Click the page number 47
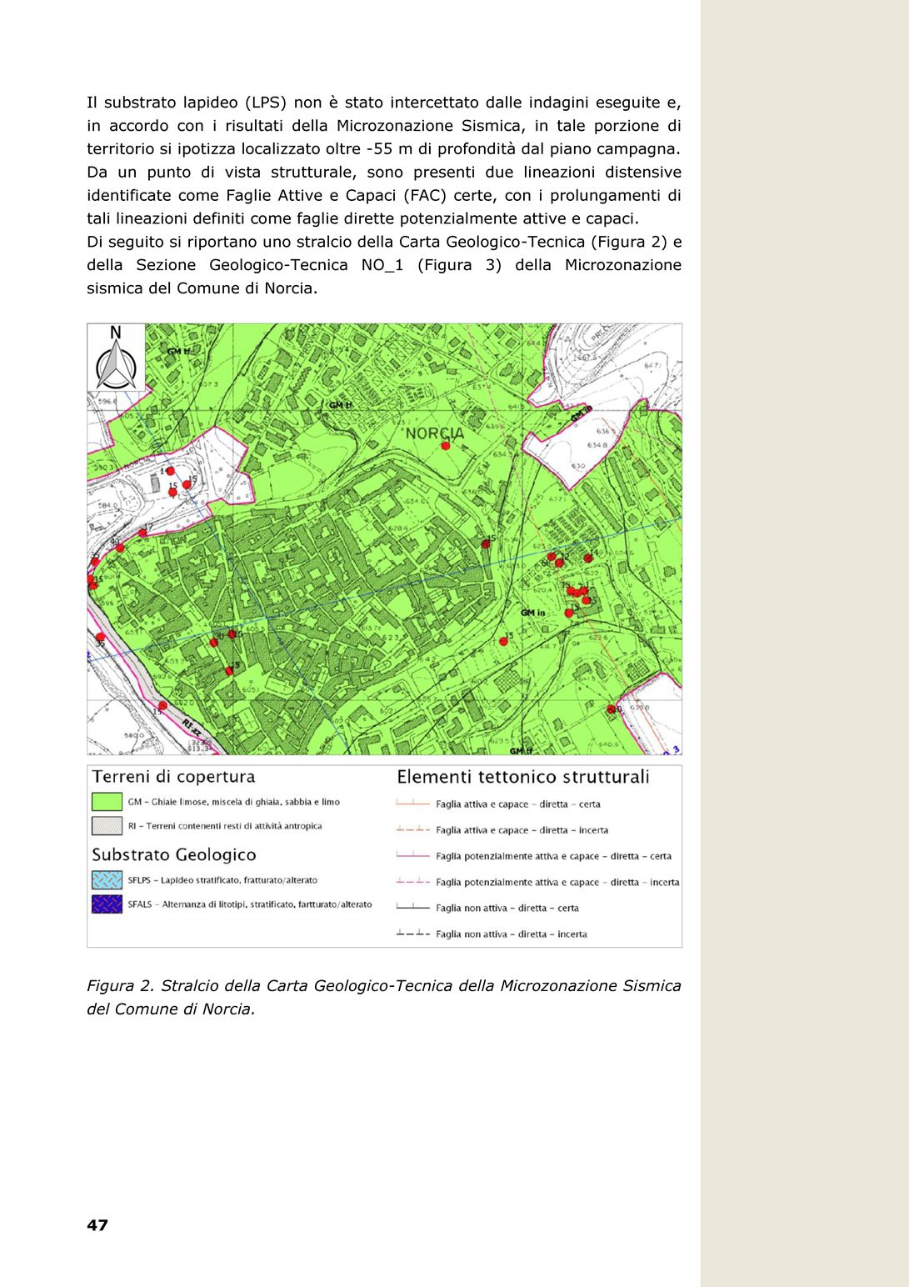 97,1225
